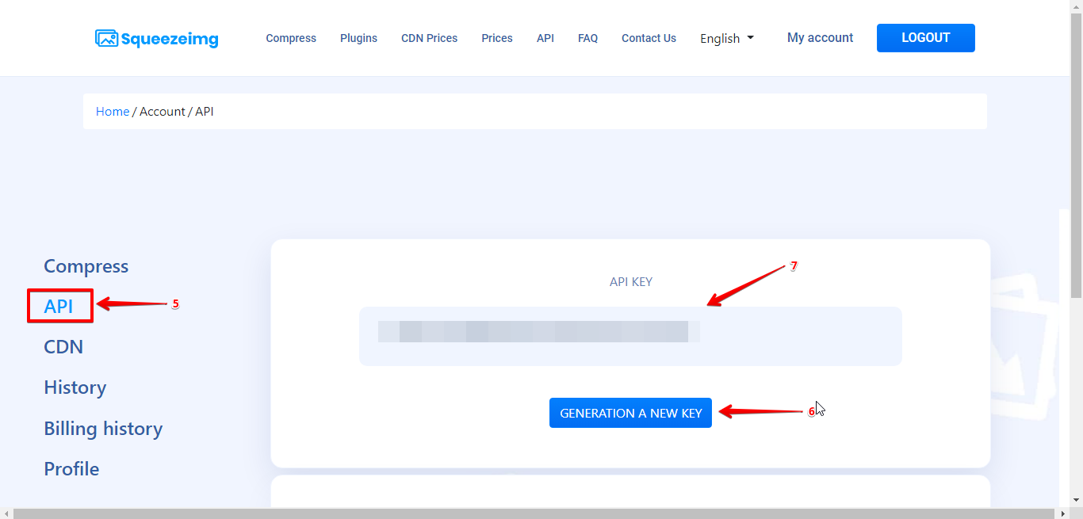This screenshot has height=519, width=1083.
Task: Open API link in top navigation bar
Action: [x=545, y=38]
